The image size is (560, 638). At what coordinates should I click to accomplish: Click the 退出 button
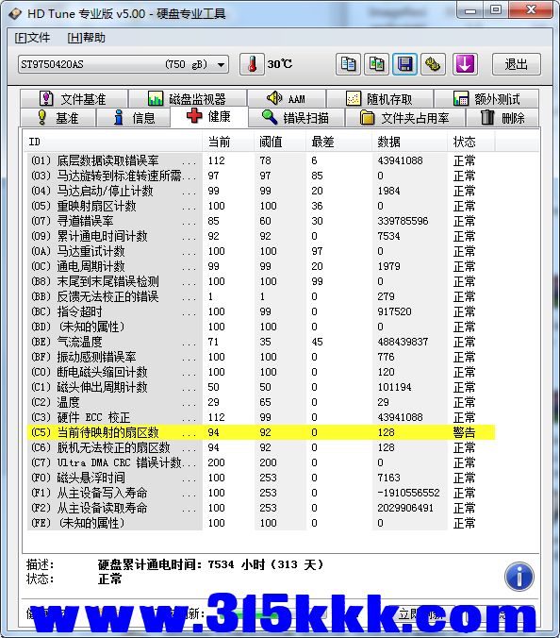[516, 64]
